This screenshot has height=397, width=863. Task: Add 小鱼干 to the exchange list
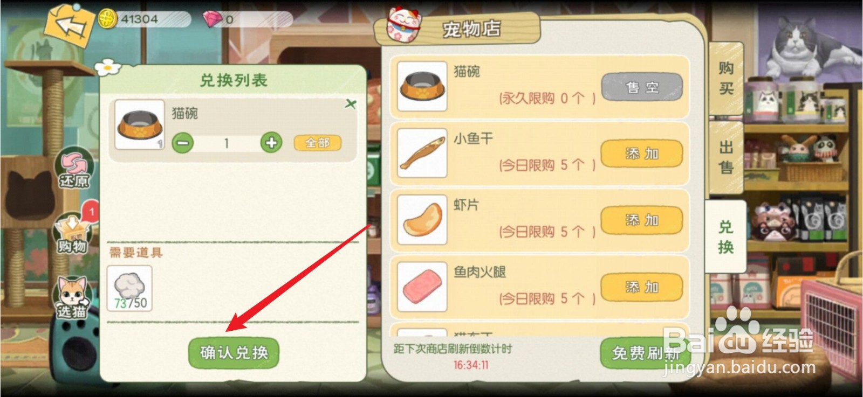tap(642, 154)
